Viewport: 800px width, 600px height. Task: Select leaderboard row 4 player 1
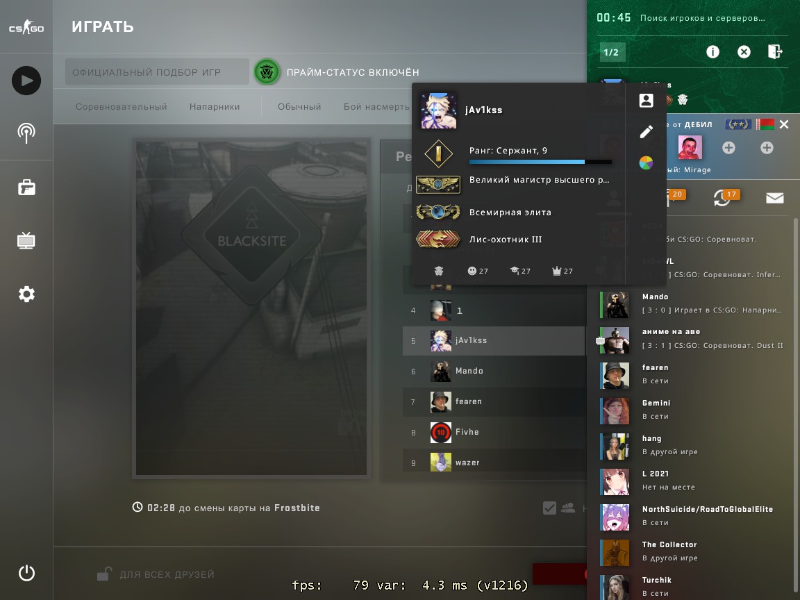493,310
